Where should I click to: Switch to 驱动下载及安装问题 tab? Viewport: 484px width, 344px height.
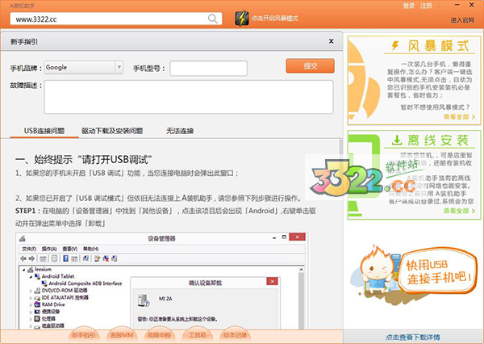(x=112, y=131)
